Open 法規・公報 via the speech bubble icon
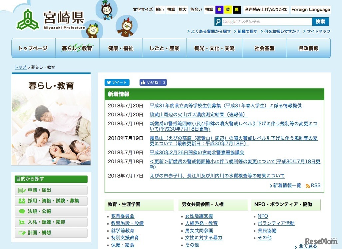The image size is (342, 249). point(21,211)
